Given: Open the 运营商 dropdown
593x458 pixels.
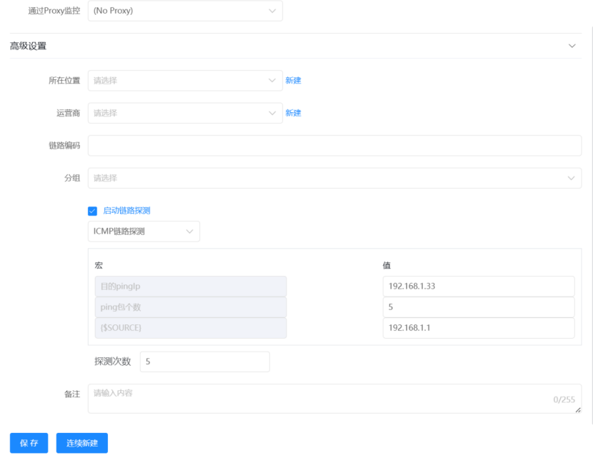Looking at the screenshot, I should [185, 113].
